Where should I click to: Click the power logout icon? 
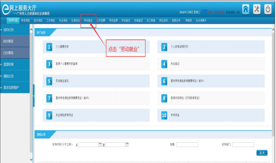[x=268, y=9]
